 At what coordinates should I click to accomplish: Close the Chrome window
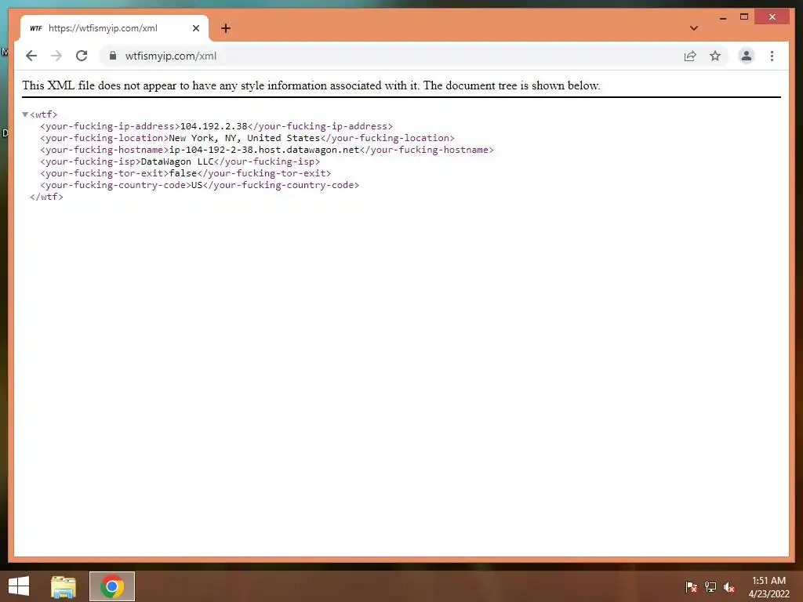click(772, 17)
